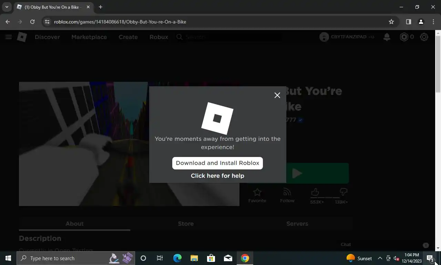
Task: Open CBYTFANZIPAD profile avatar
Action: click(324, 37)
